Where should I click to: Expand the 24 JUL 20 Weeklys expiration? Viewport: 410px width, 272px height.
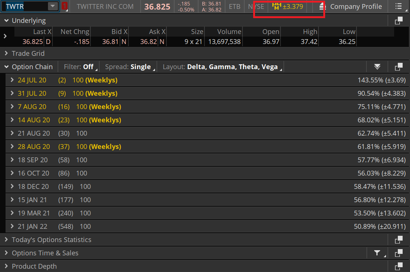click(12, 80)
